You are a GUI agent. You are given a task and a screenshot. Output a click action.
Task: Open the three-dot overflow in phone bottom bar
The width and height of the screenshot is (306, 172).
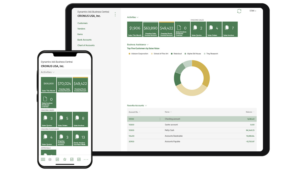click(86, 160)
